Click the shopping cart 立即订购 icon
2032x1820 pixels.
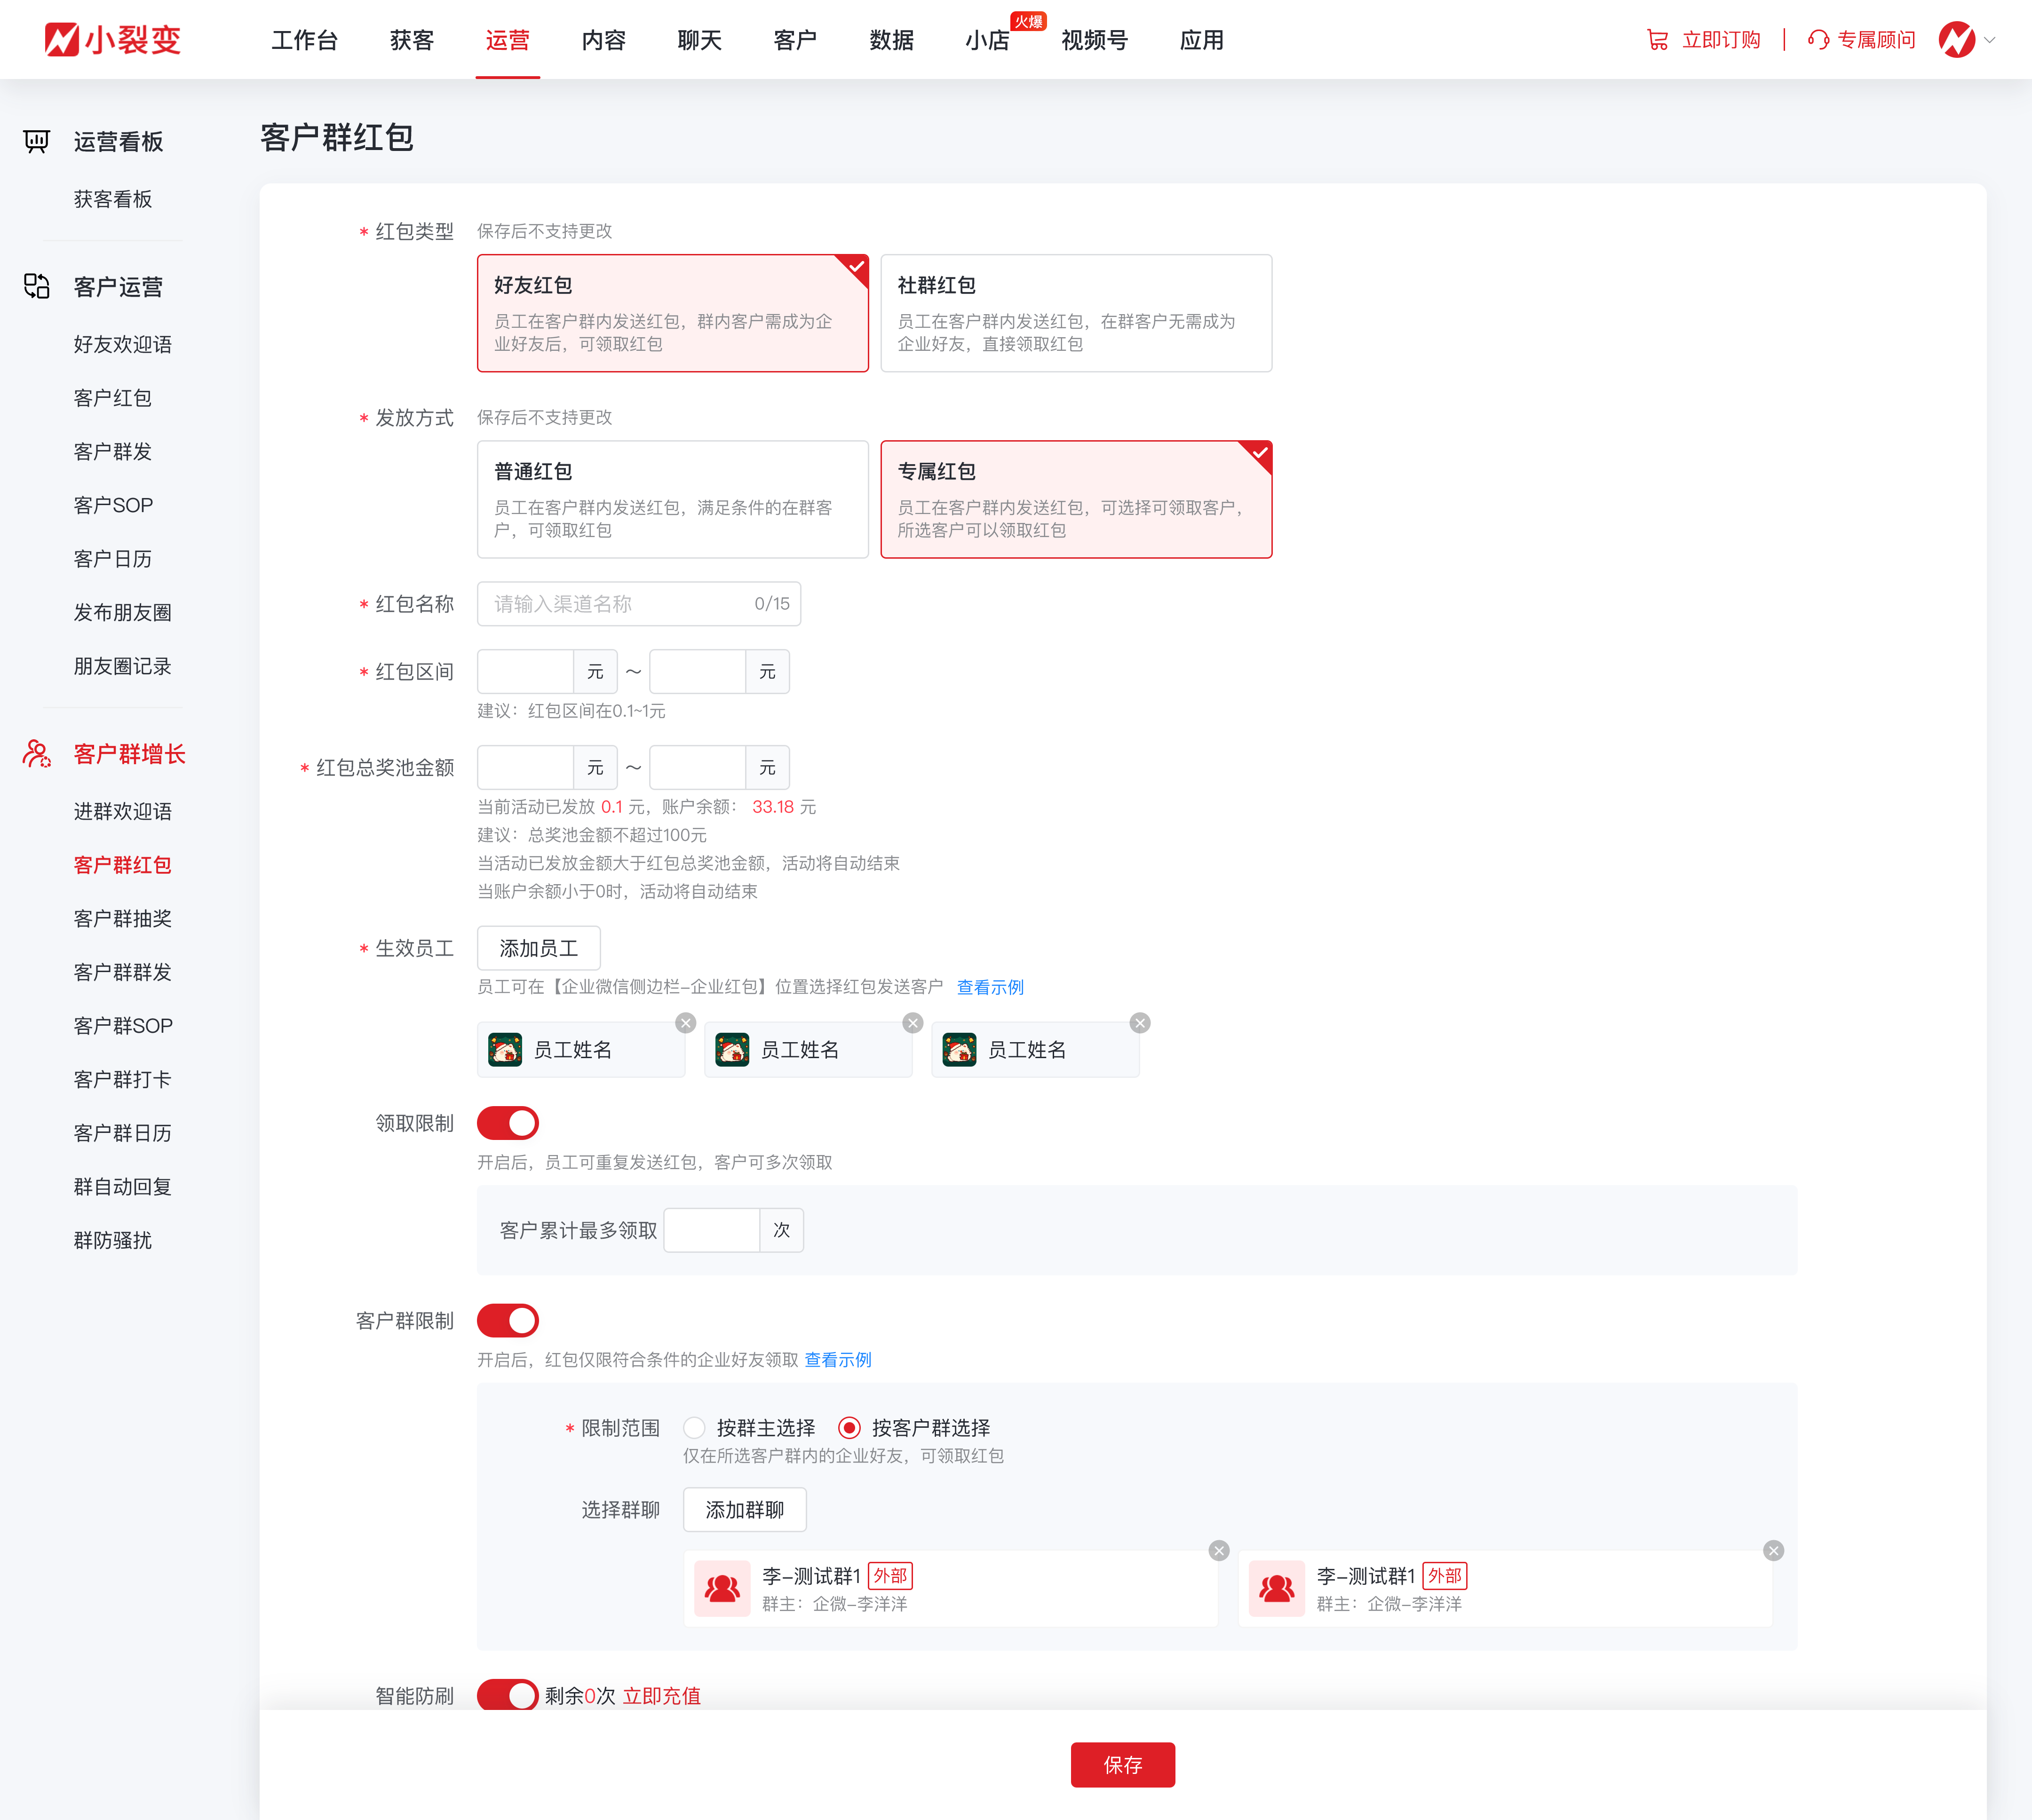(x=1657, y=40)
